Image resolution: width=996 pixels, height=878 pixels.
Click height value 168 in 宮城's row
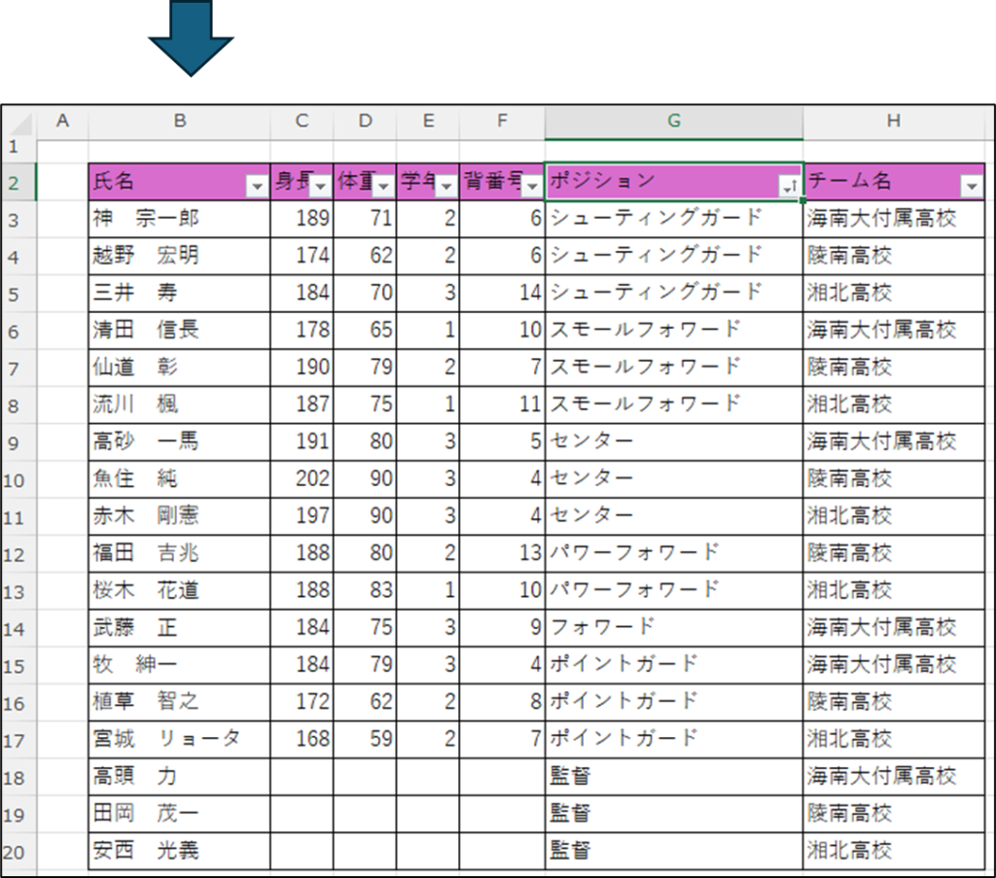302,739
